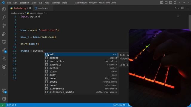Click the Ln 11, Col 18 status
This screenshot has width=191, height=107.
[x=119, y=105]
